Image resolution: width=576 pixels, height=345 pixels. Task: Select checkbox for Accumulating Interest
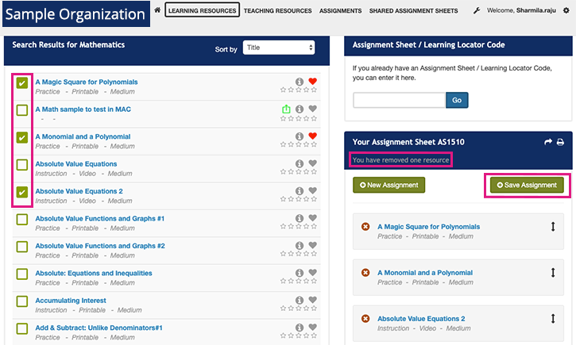[22, 301]
